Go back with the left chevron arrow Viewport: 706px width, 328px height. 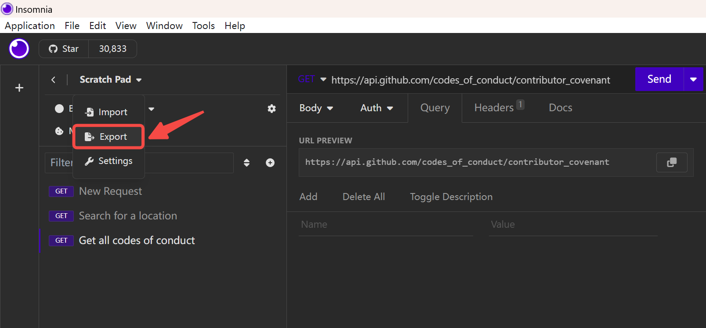pos(53,80)
